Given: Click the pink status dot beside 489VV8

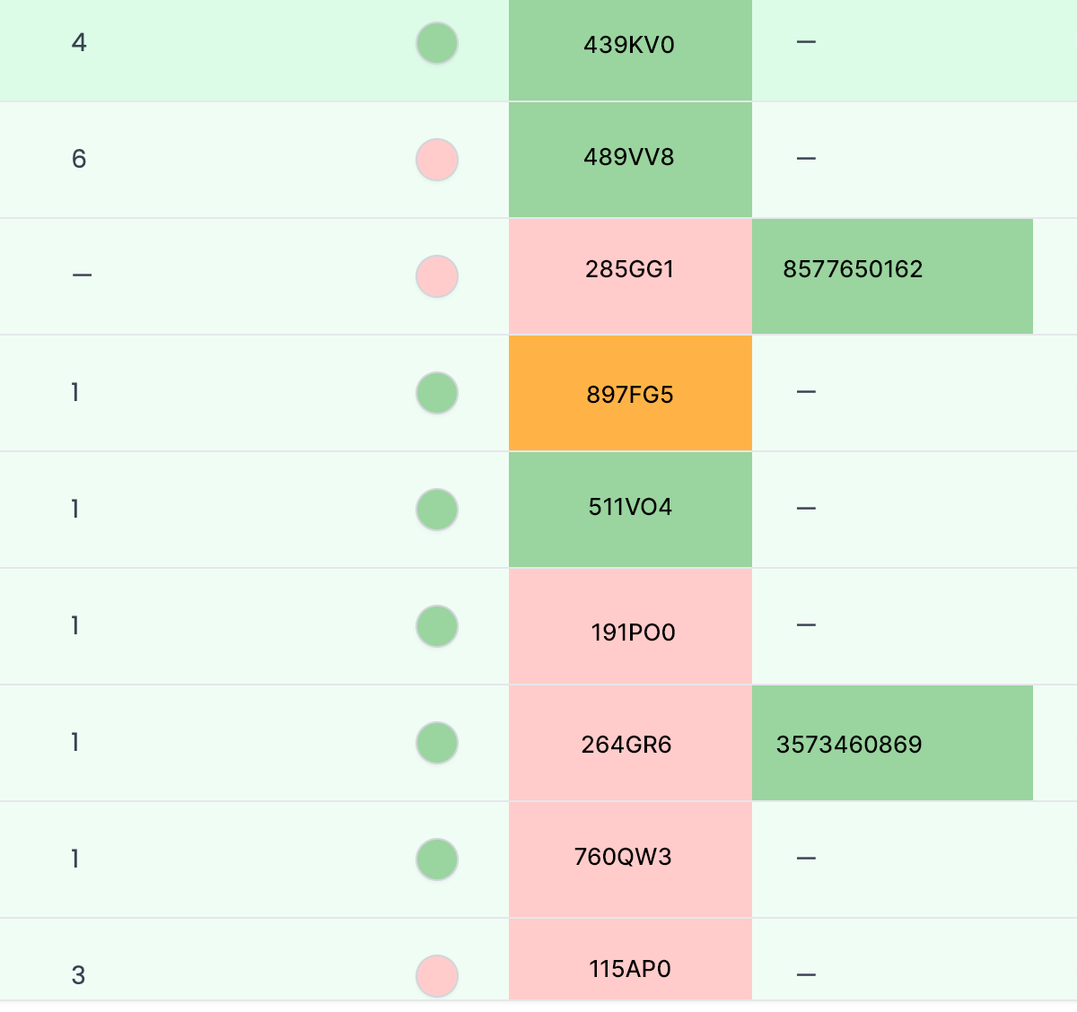Looking at the screenshot, I should tap(437, 160).
